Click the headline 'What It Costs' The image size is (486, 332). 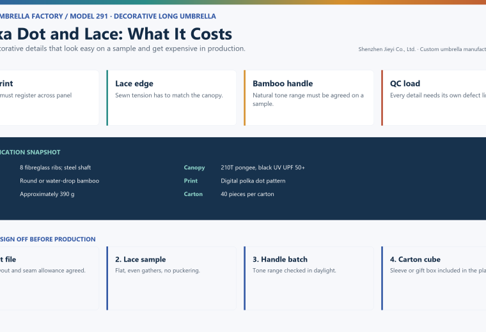[x=180, y=34]
